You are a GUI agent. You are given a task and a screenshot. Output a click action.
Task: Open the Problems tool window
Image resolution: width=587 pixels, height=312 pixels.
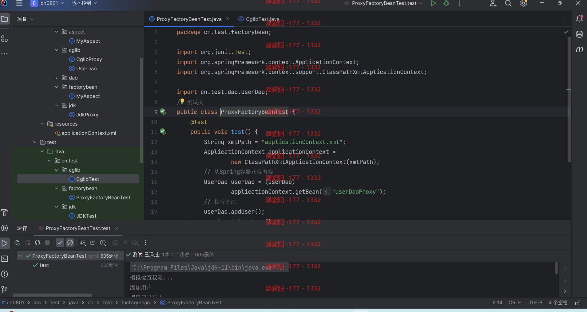coord(5,274)
